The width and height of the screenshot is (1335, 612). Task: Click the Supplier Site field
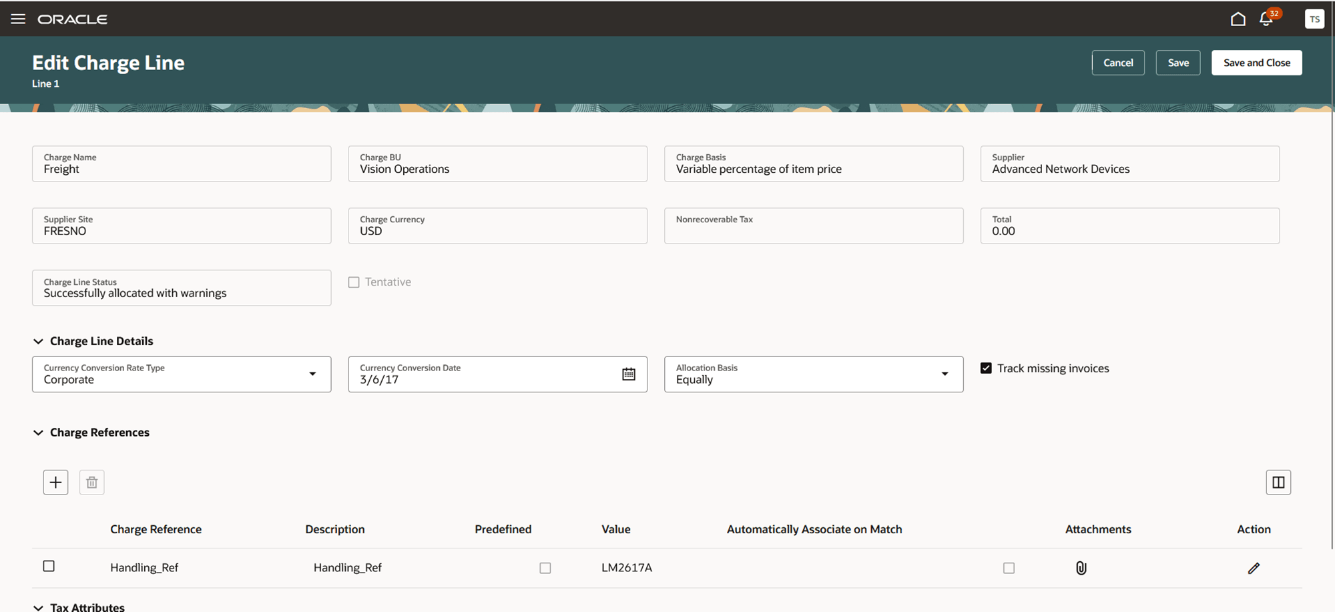click(182, 226)
